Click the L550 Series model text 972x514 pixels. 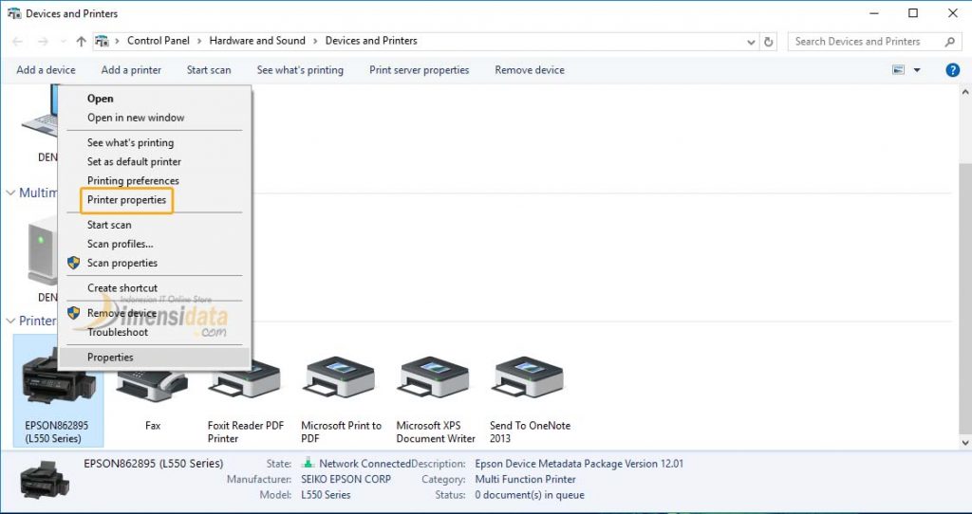(x=327, y=495)
